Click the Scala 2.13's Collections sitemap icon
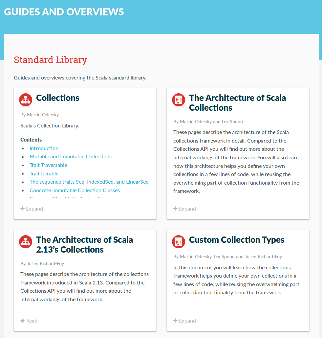This screenshot has width=322, height=338. click(x=26, y=242)
